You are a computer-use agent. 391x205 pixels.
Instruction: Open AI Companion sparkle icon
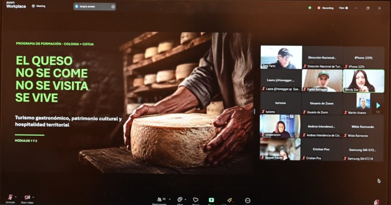coord(229,200)
